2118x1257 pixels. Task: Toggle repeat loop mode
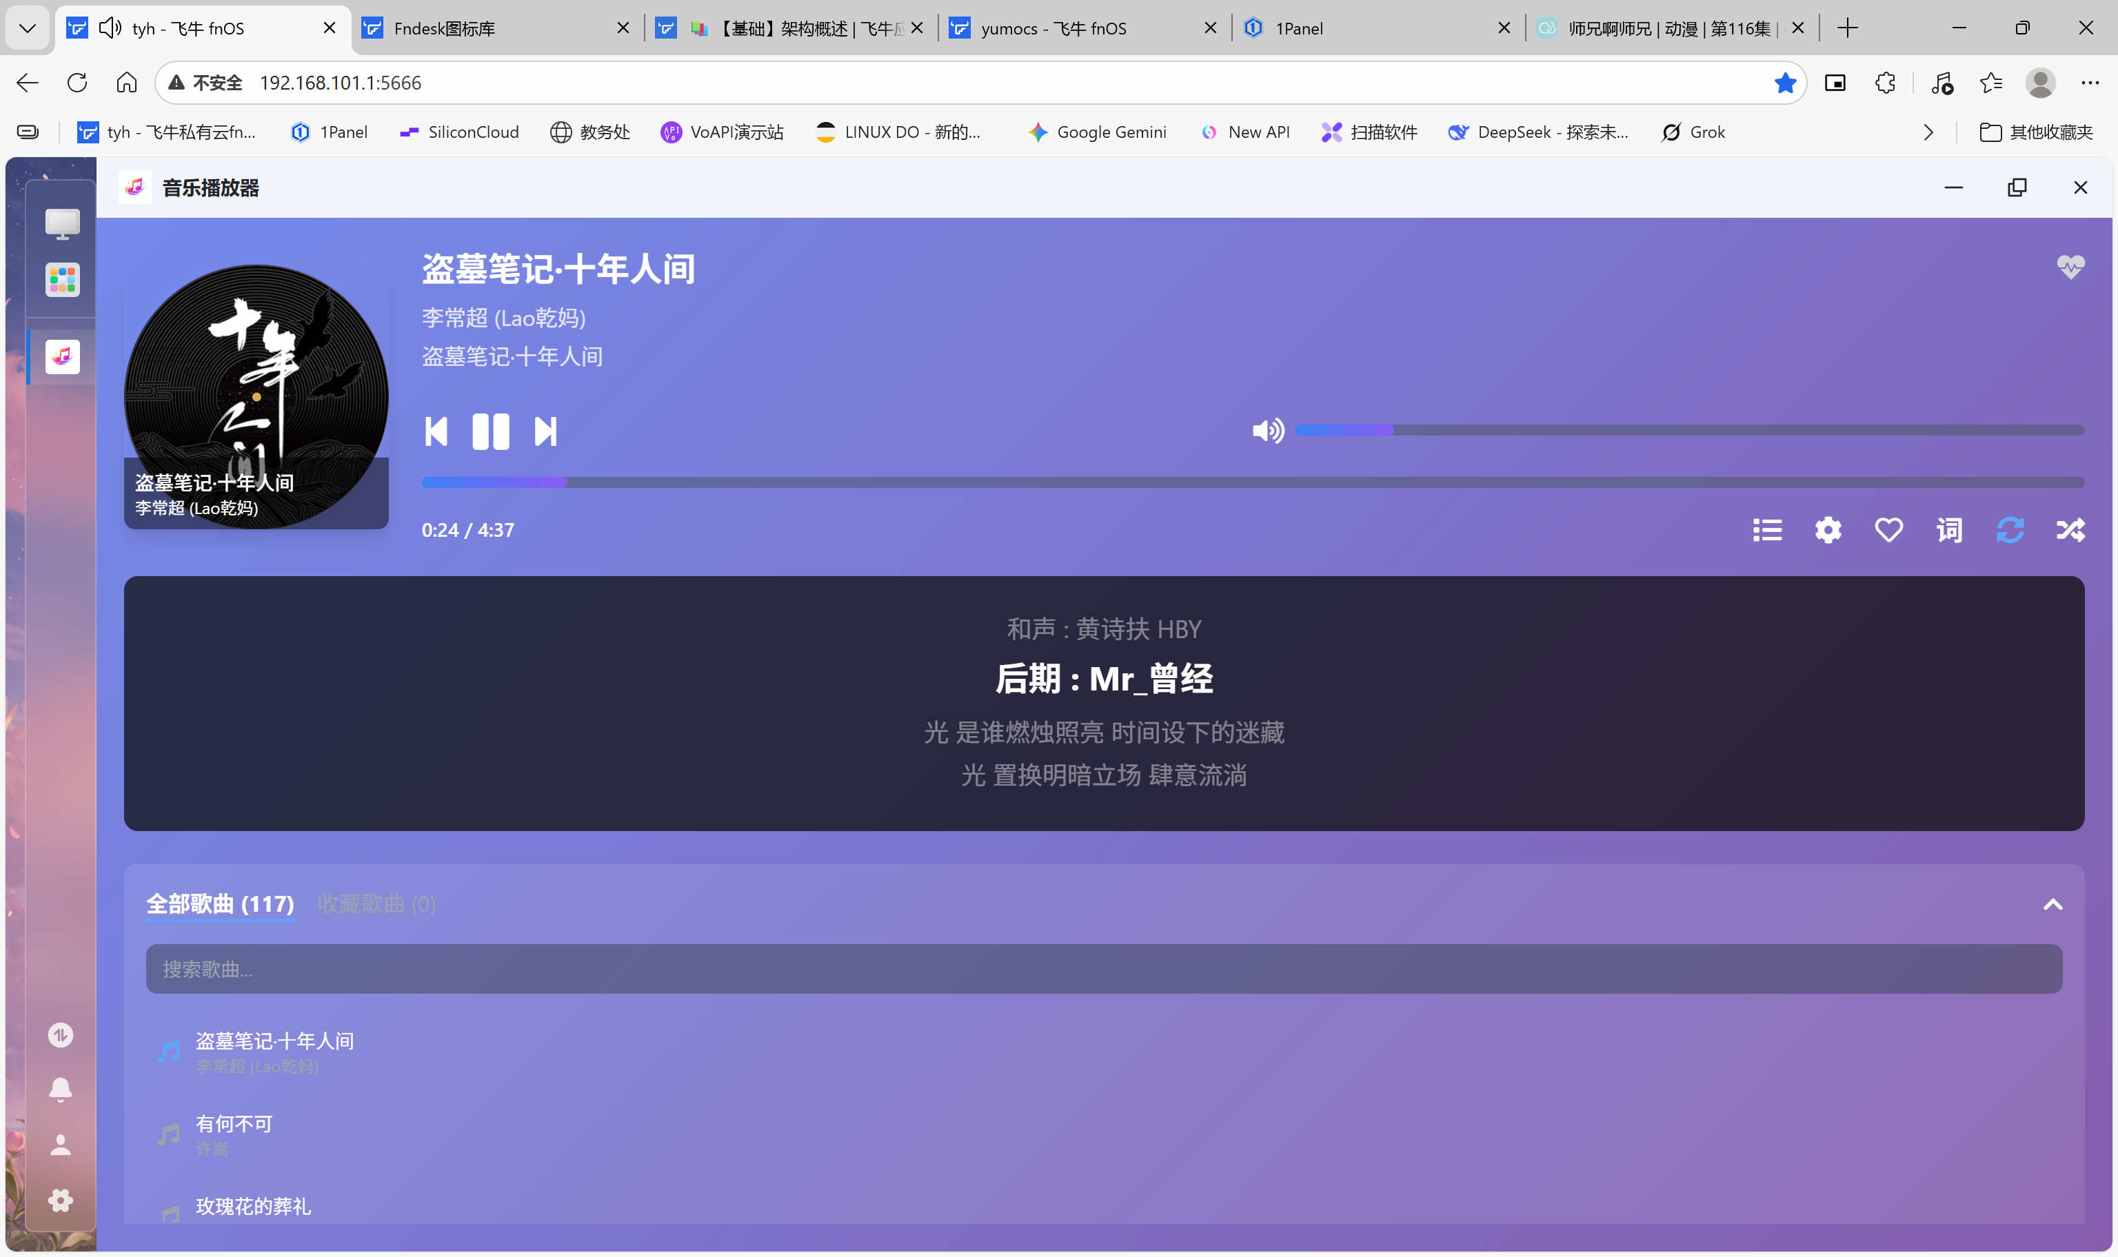coord(2010,530)
